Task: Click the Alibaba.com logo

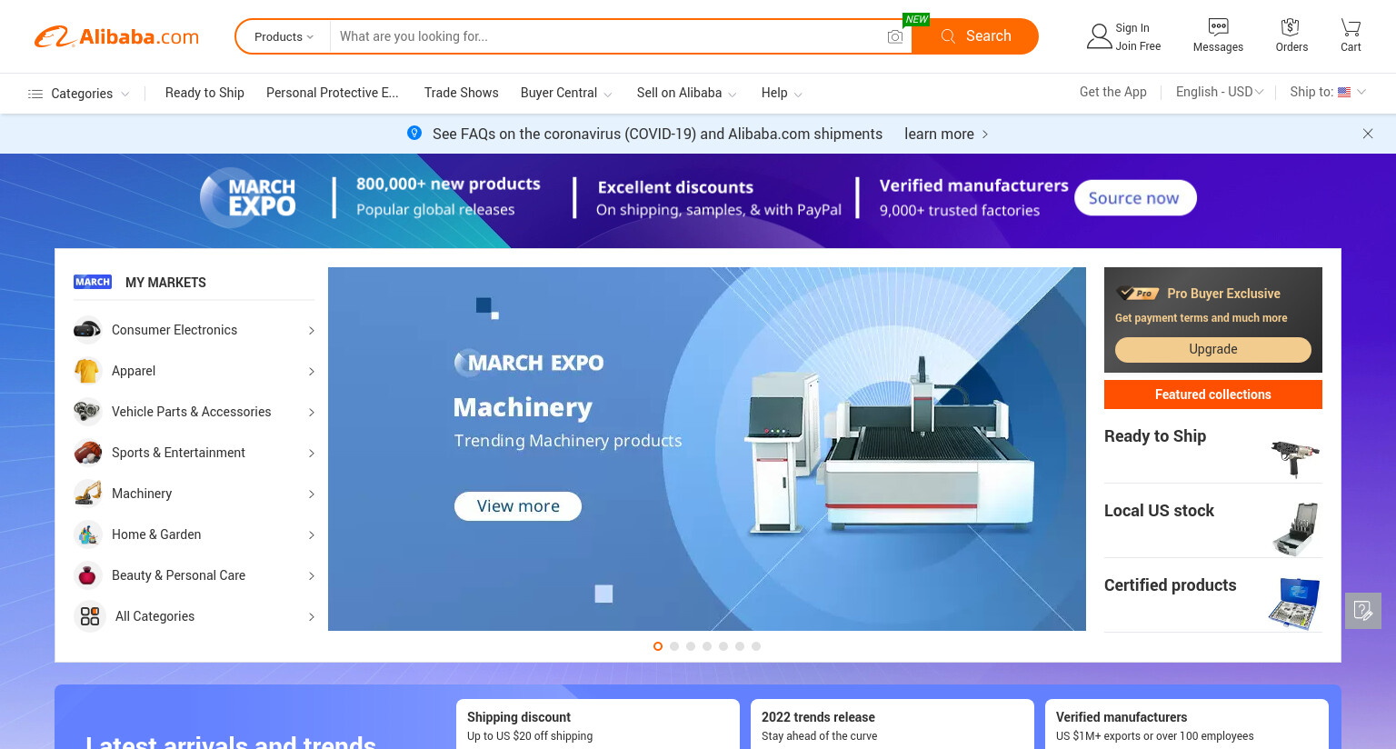Action: click(x=116, y=36)
